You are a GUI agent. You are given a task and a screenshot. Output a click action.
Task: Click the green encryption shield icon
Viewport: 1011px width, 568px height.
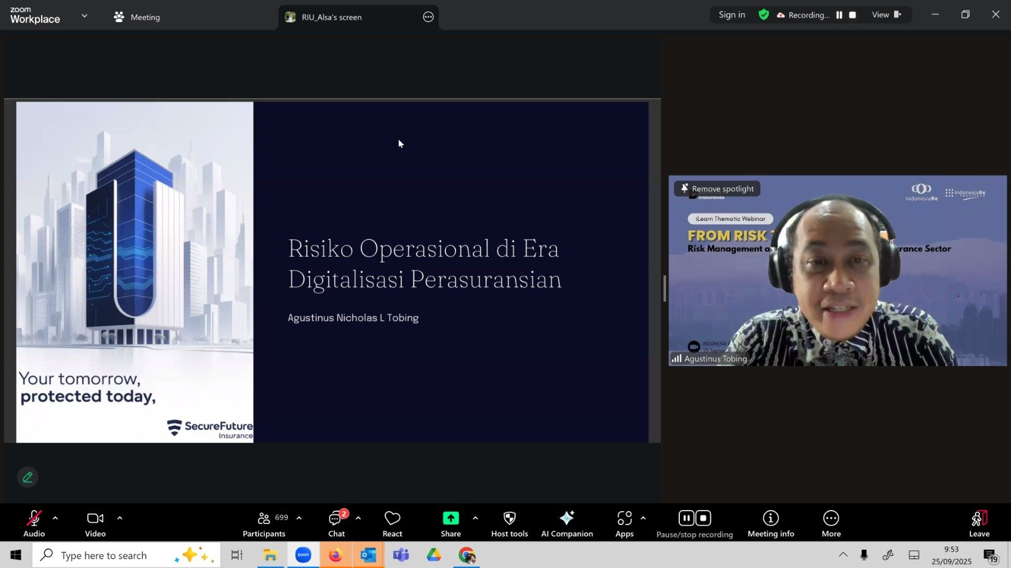[x=763, y=15]
